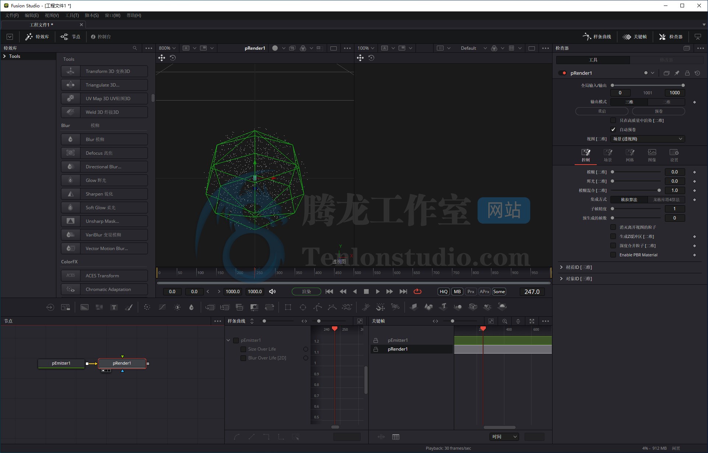The height and width of the screenshot is (453, 708).
Task: Toggle loop playback icon
Action: [417, 291]
